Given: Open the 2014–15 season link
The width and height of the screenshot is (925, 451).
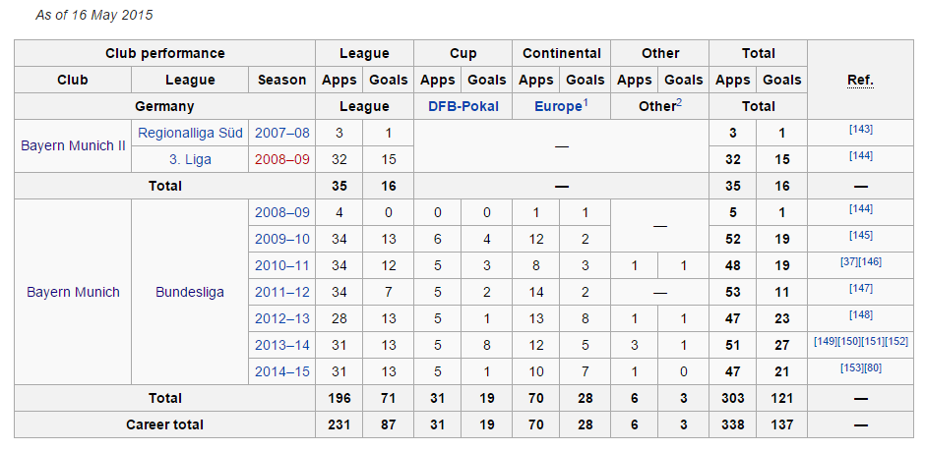Looking at the screenshot, I should (281, 371).
